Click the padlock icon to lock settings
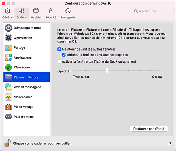 point(7,143)
